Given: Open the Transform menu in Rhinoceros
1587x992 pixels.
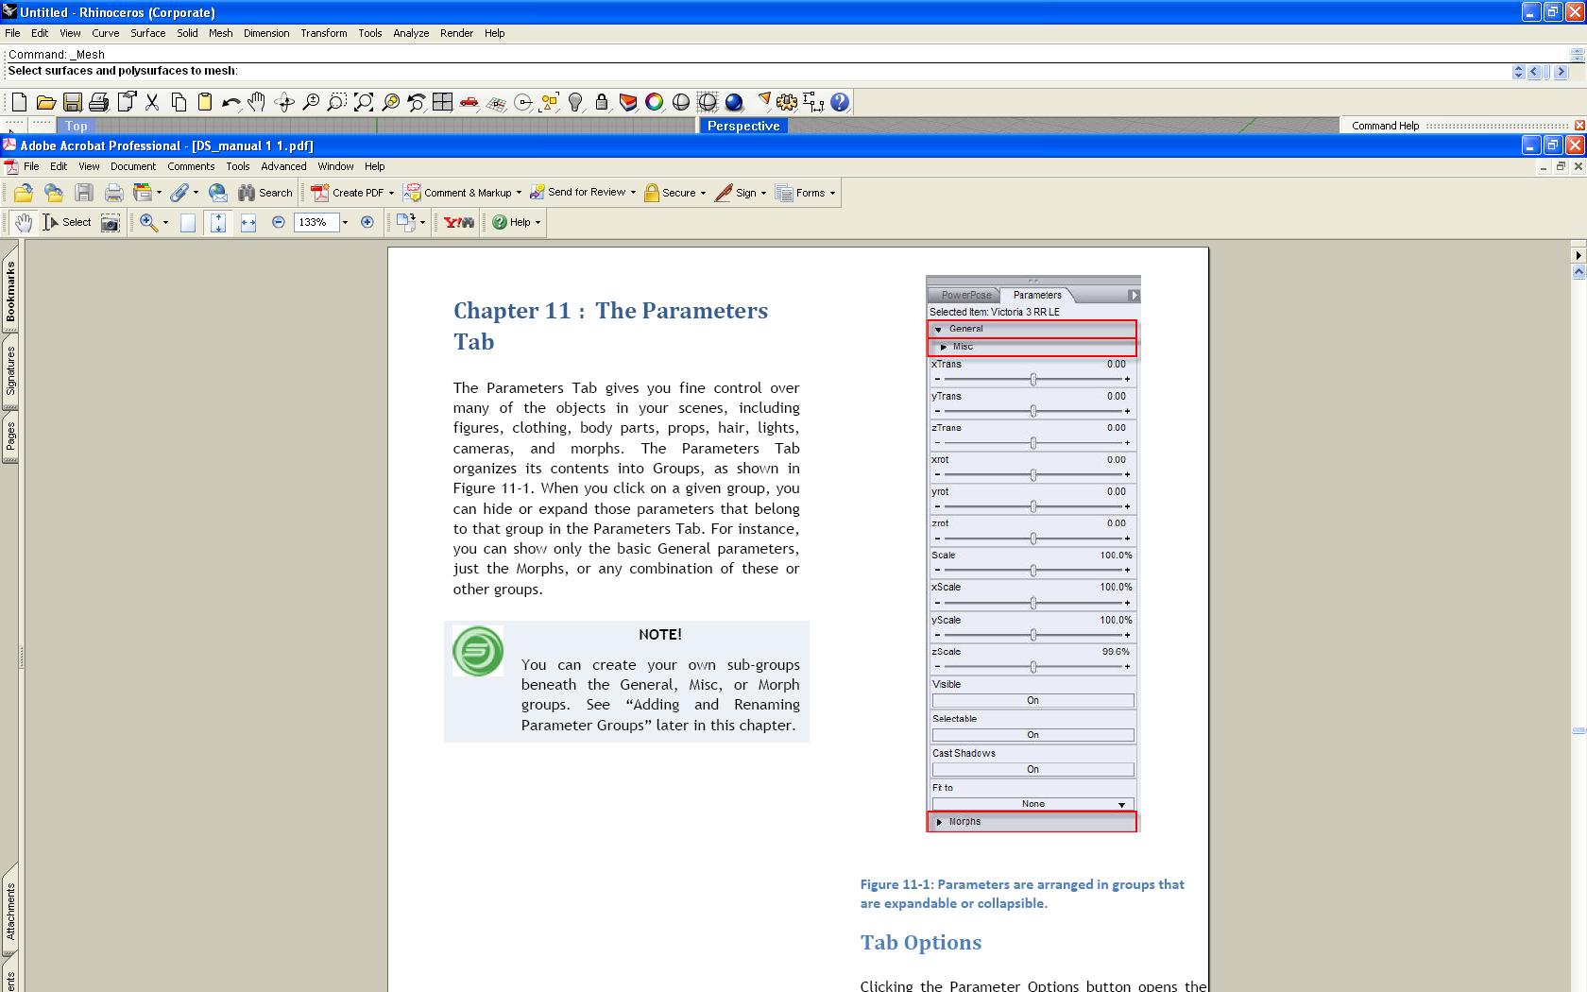Looking at the screenshot, I should 324,33.
